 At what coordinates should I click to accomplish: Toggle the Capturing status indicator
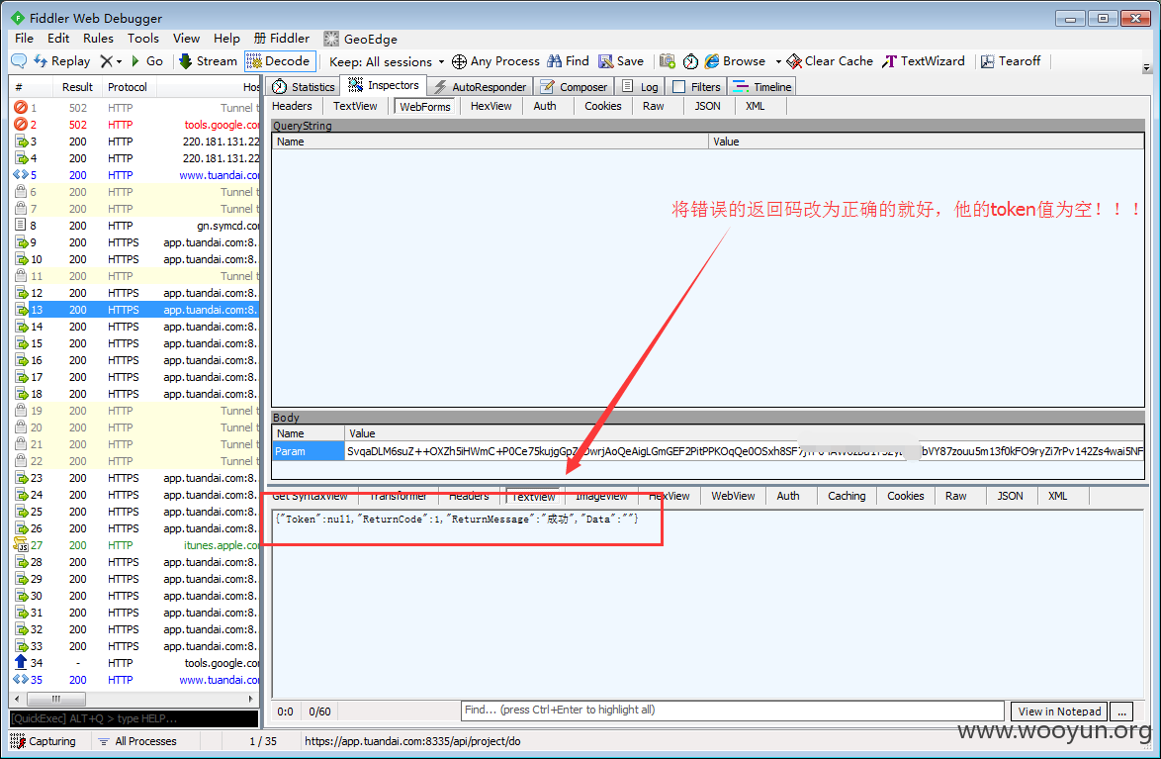point(44,741)
